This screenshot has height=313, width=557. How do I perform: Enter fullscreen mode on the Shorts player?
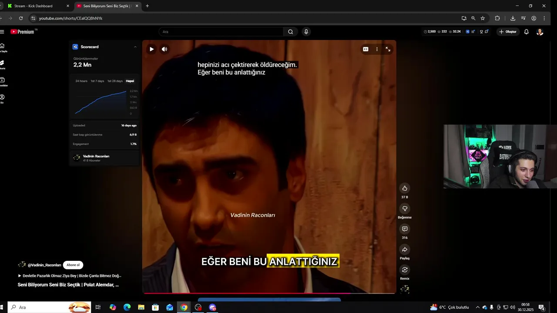(x=388, y=49)
